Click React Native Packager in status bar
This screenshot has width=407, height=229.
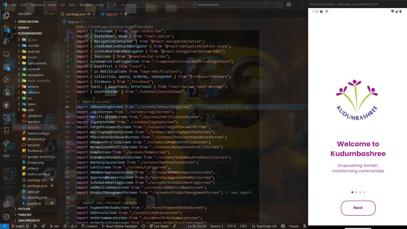tap(119, 226)
